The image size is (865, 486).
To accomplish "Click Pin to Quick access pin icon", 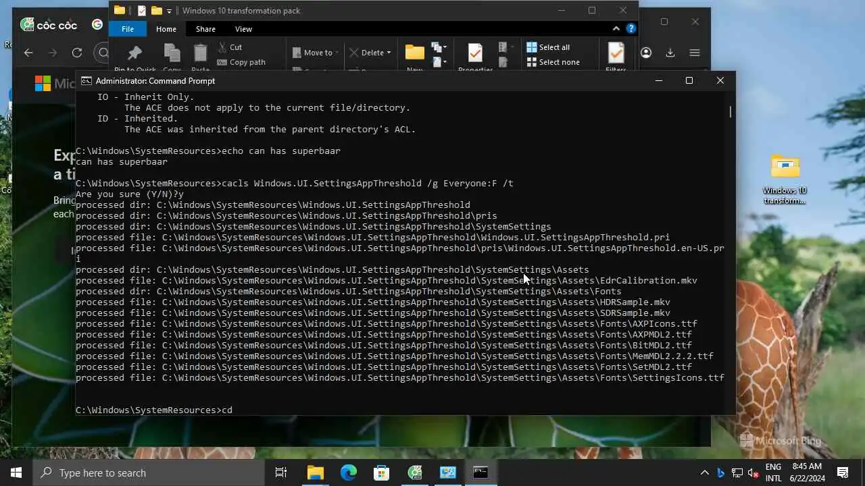I will click(x=135, y=53).
